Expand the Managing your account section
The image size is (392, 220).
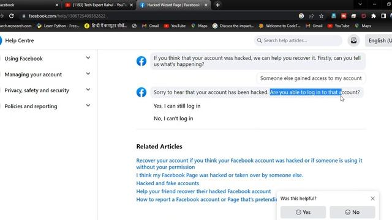[x=48, y=75]
